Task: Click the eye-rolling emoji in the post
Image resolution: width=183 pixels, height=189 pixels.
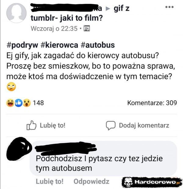Action: coord(11,87)
